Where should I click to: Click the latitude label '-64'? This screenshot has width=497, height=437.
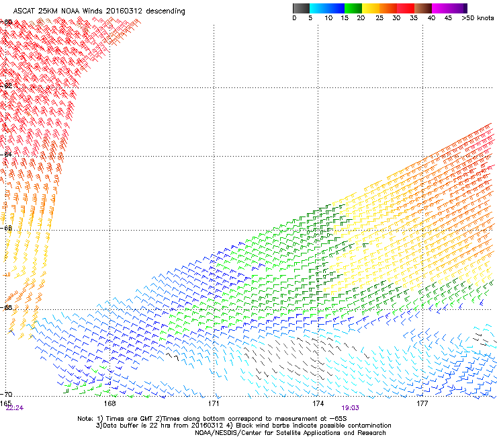6,155
